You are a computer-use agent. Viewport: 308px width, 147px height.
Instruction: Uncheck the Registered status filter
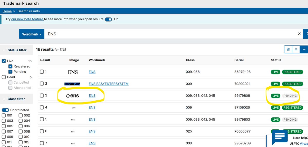pyautogui.click(x=10, y=66)
